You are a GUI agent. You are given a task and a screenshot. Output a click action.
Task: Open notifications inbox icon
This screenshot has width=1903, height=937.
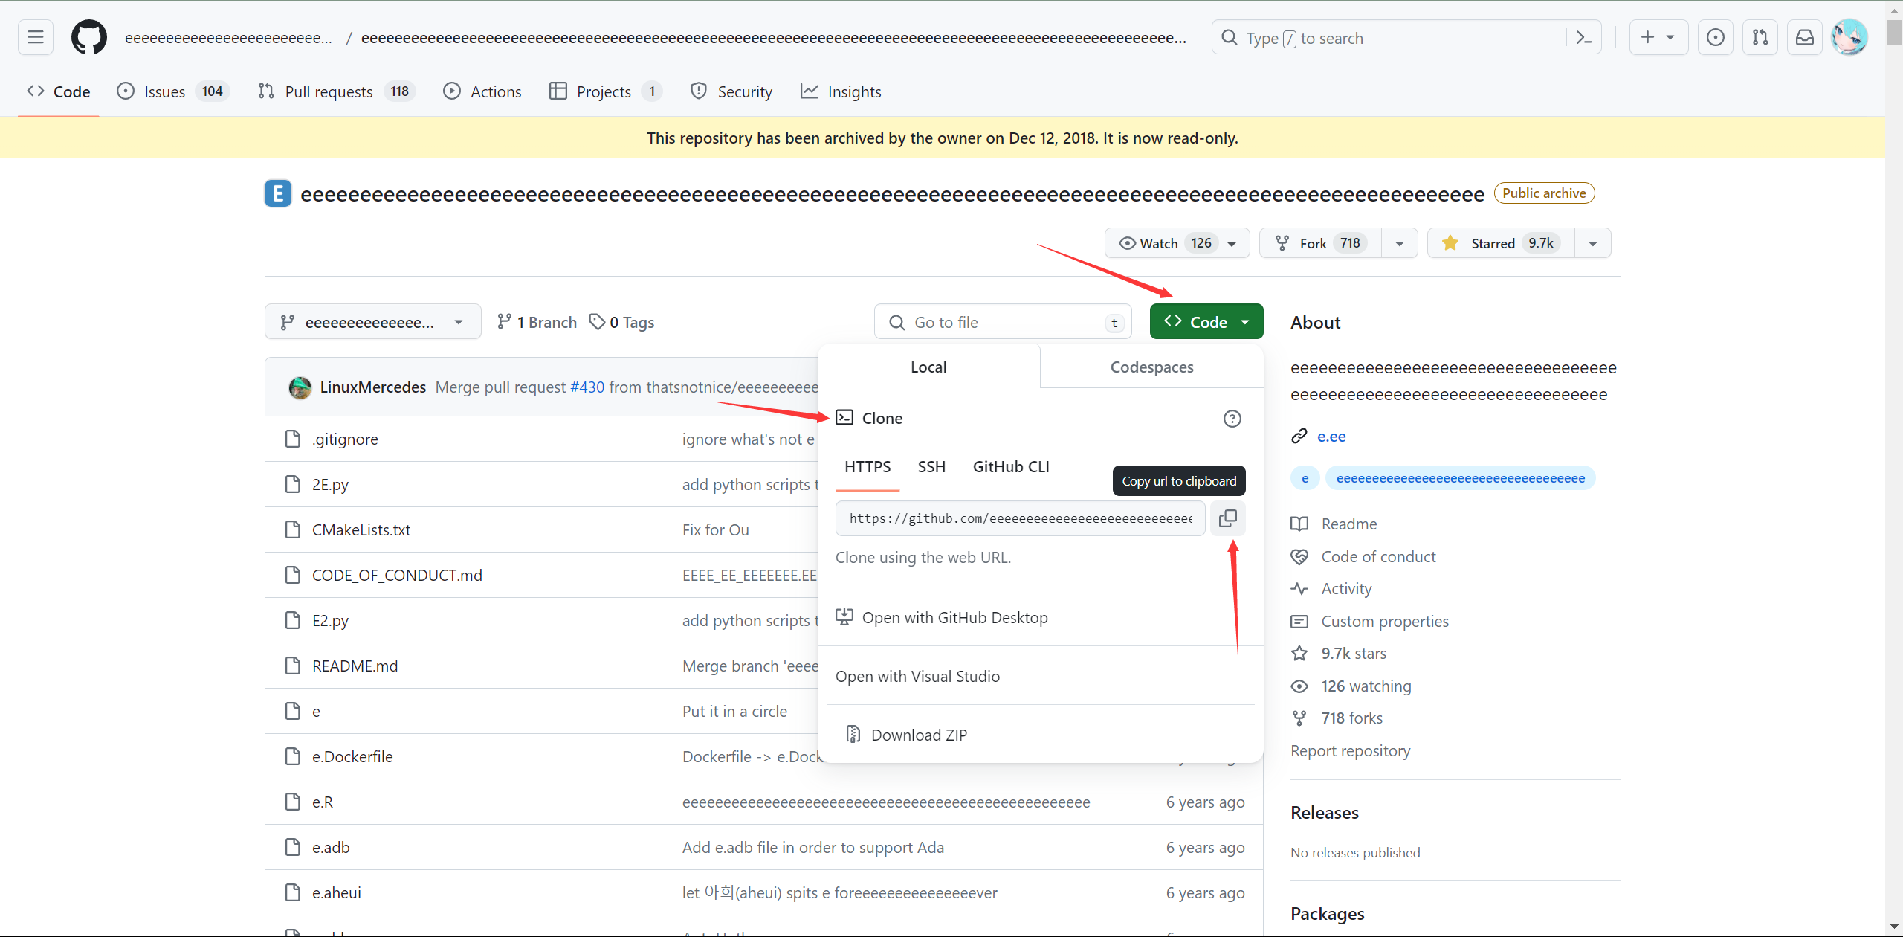[1805, 37]
